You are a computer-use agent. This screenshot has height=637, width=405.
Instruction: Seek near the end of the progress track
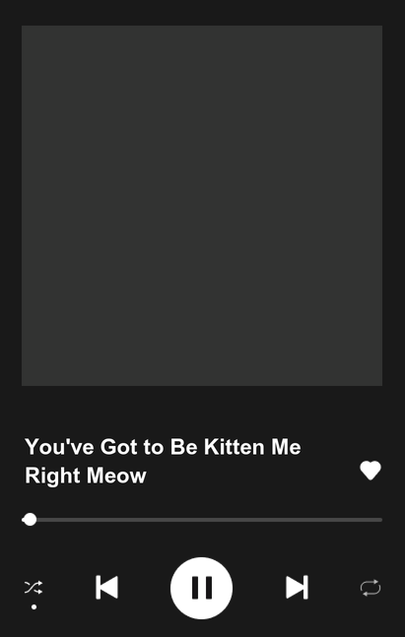click(x=374, y=520)
